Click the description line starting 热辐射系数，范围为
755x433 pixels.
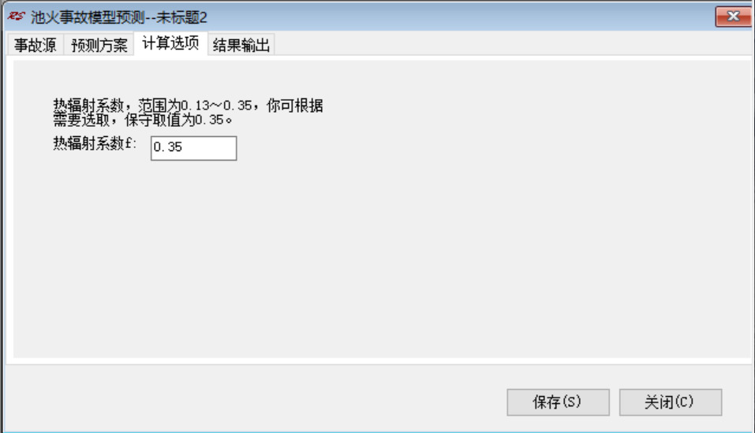coord(188,105)
